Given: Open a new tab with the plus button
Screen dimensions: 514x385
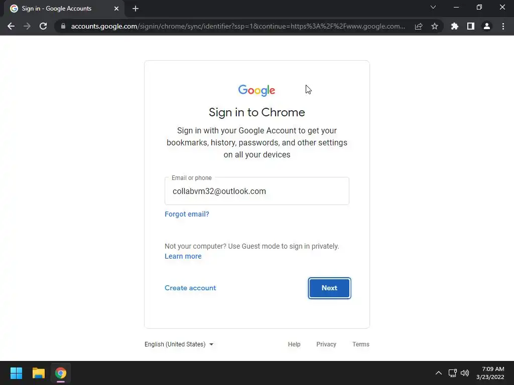Looking at the screenshot, I should [x=136, y=9].
